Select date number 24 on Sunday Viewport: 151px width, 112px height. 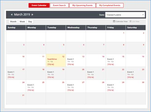coord(23,82)
